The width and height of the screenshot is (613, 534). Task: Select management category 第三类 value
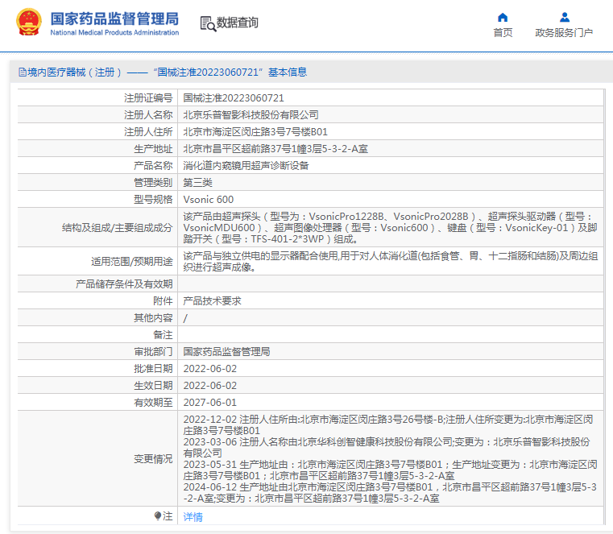pyautogui.click(x=198, y=183)
